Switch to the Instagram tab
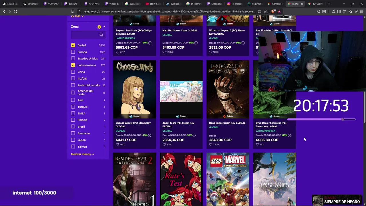The width and height of the screenshot is (366, 206). [234, 4]
